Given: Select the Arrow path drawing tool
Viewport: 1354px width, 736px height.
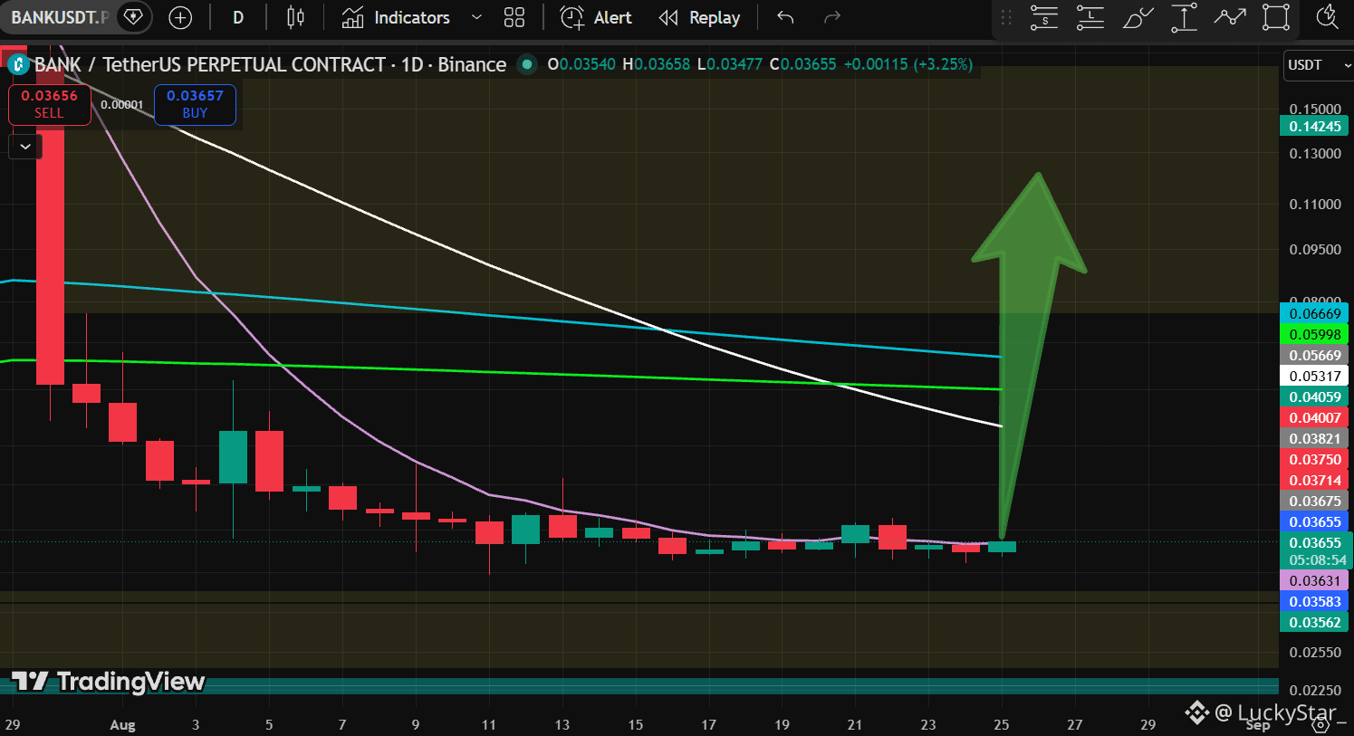Looking at the screenshot, I should click(x=1230, y=17).
